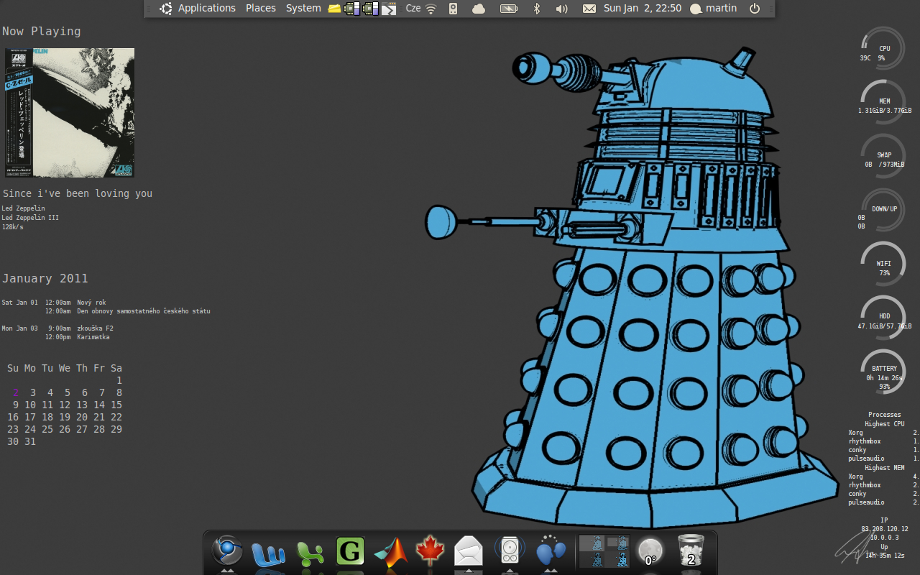
Task: Switch the Cze keyboard layout indicator
Action: point(413,9)
